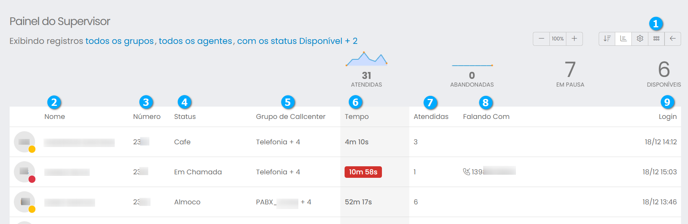Click avatar of agent in Em Chamada
This screenshot has width=688, height=224.
pyautogui.click(x=24, y=172)
